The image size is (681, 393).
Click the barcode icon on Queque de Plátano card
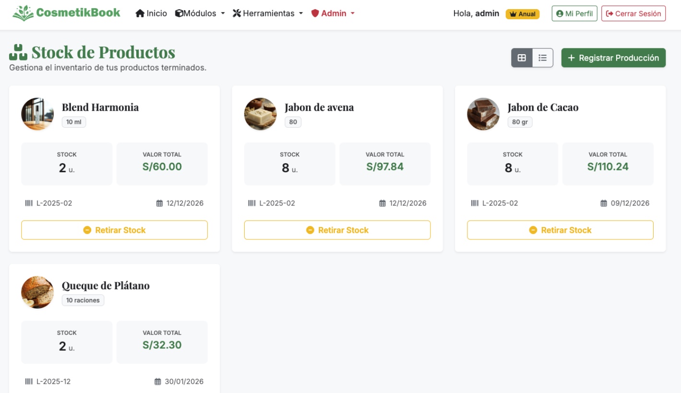click(x=29, y=381)
